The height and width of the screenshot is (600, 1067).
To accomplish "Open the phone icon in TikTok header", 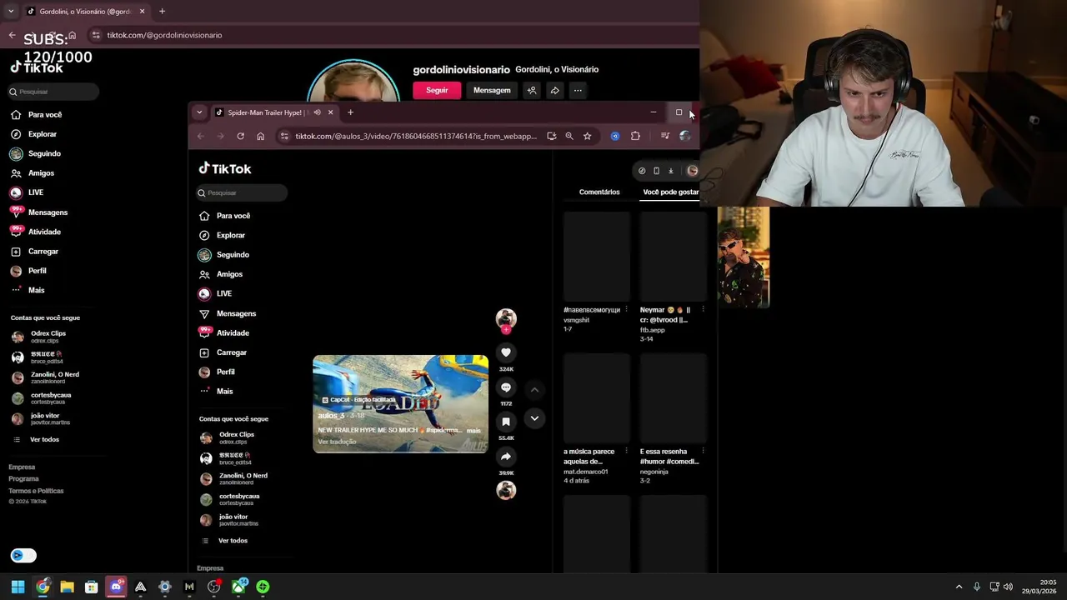I will 656,171.
